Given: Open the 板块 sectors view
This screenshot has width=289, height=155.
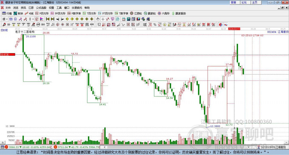Looking at the screenshot, I should tap(18, 14).
